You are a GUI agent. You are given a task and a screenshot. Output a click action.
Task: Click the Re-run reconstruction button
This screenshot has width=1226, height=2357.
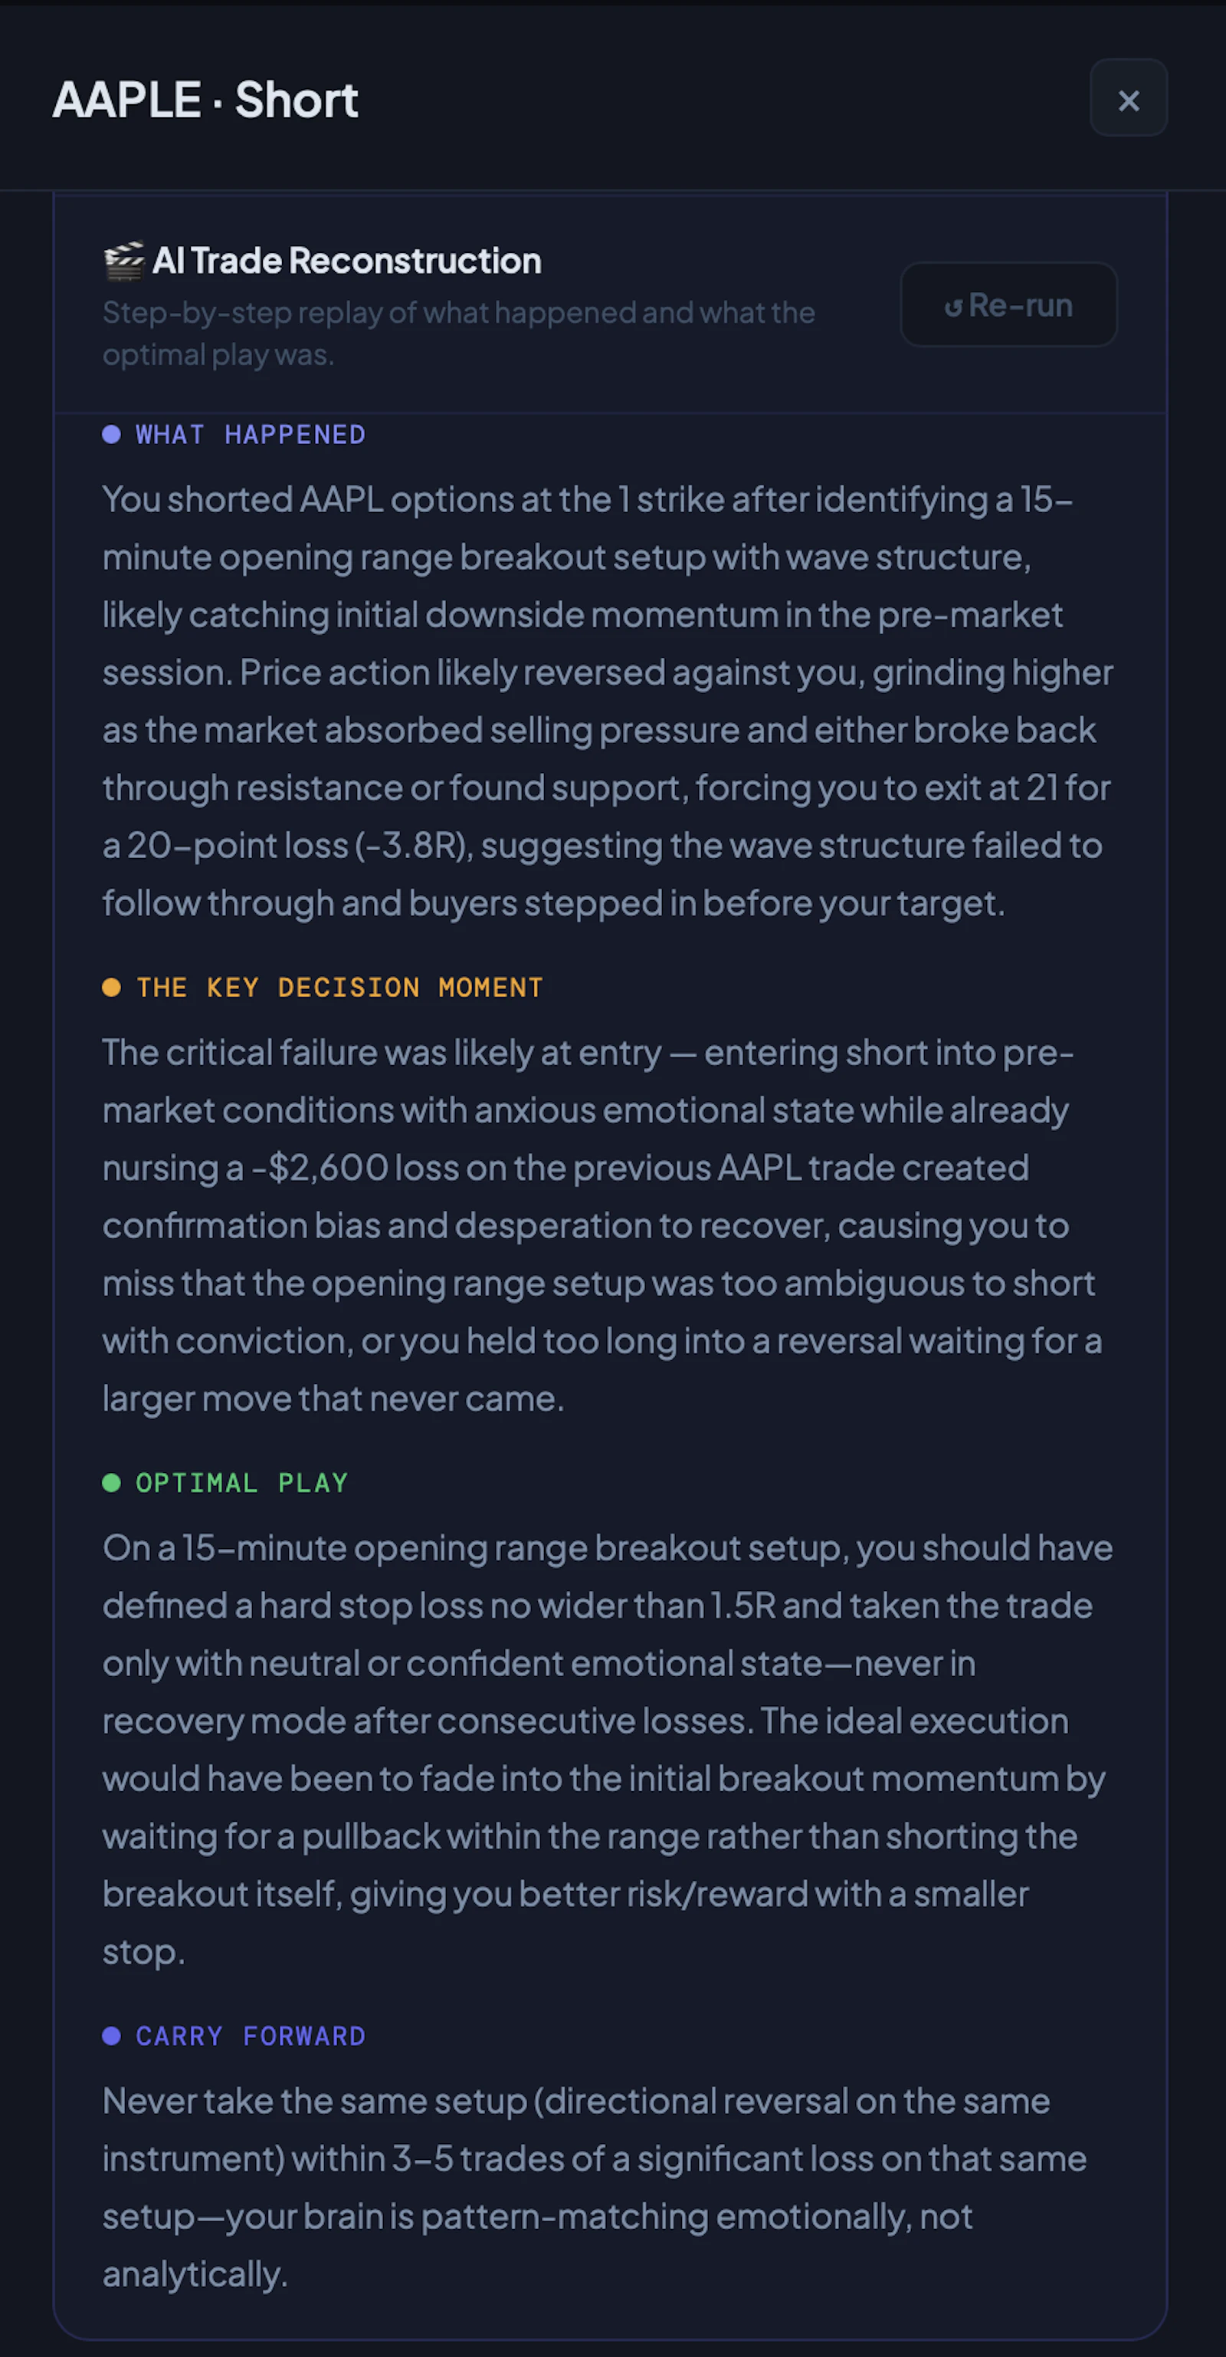[x=1008, y=304]
